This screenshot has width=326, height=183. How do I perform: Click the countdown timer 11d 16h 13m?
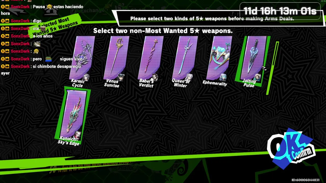[280, 11]
